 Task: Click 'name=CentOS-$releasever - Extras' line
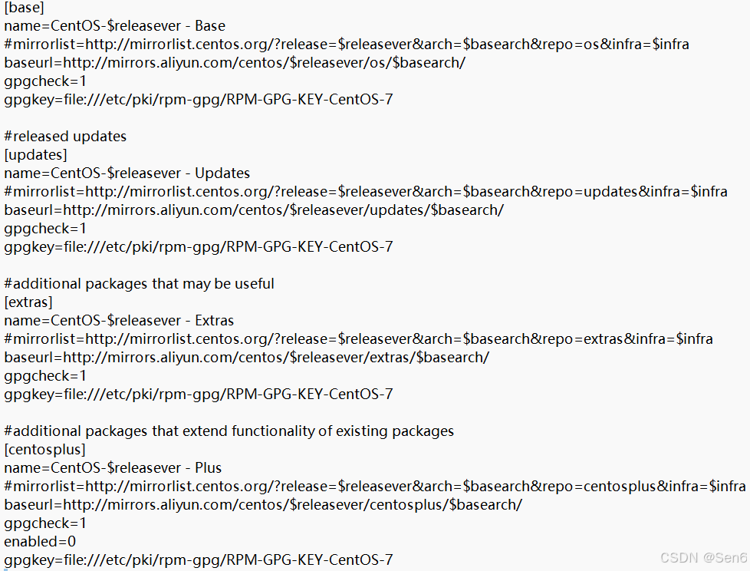click(x=119, y=321)
